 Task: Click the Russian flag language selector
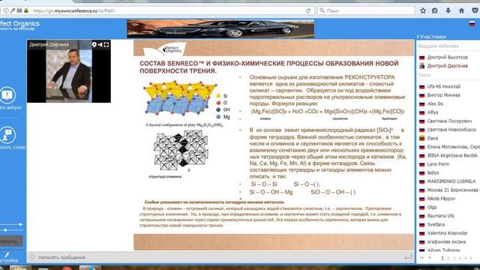[x=472, y=24]
